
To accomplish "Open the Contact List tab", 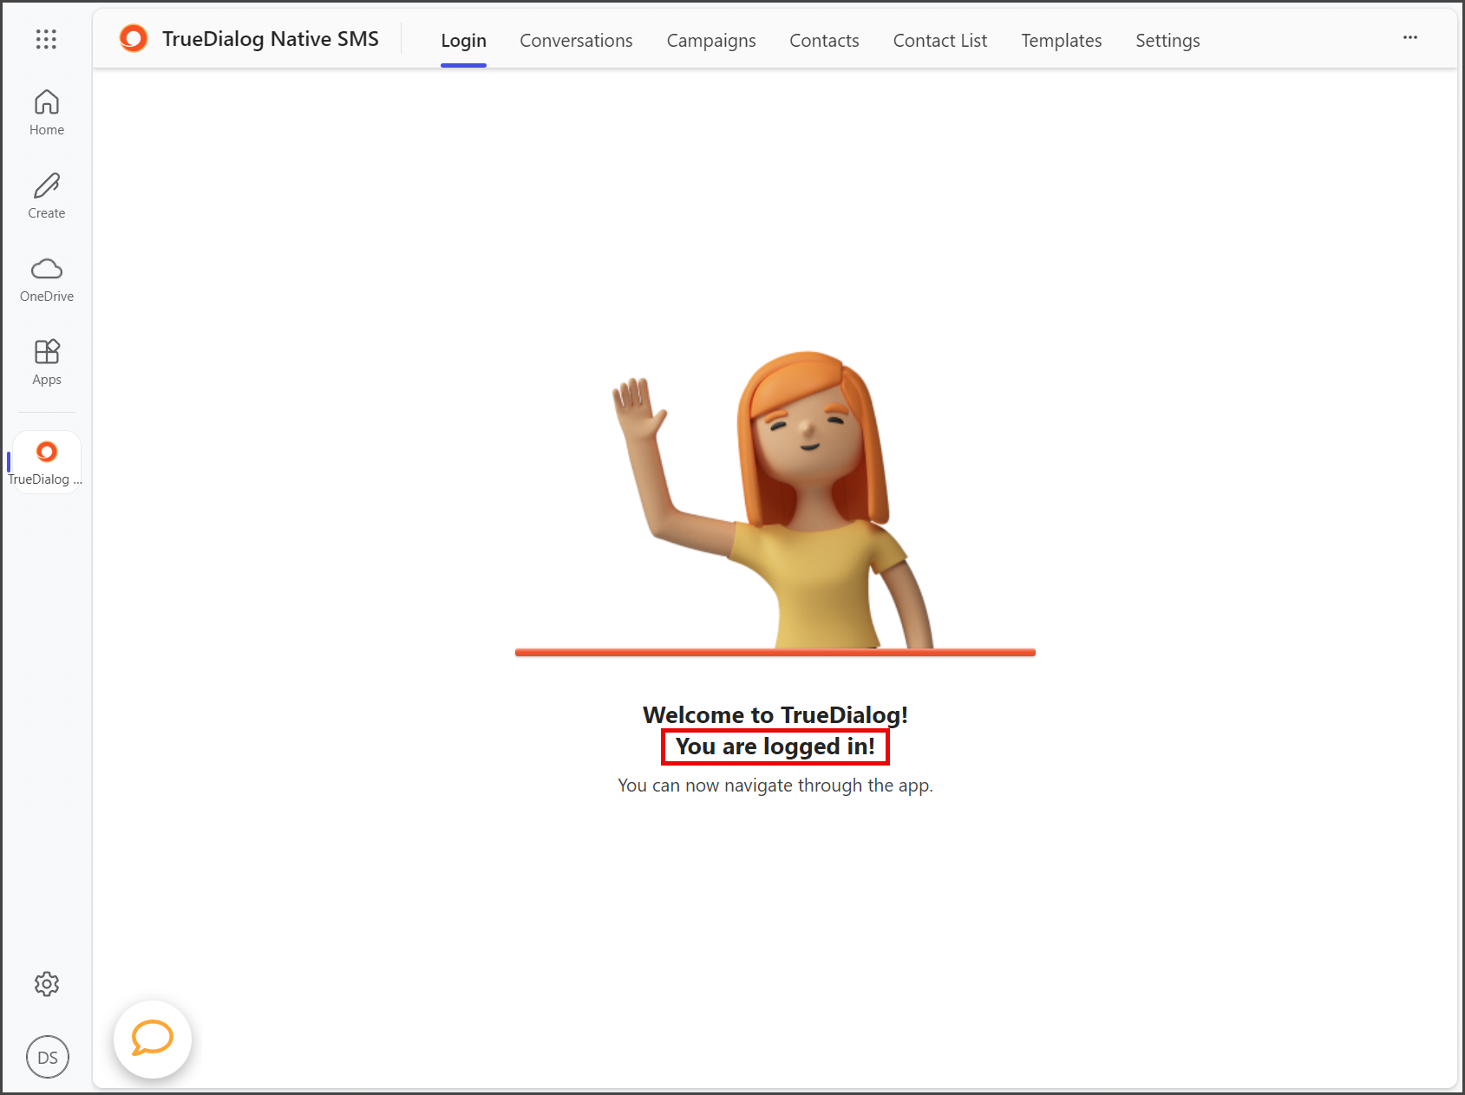I will pyautogui.click(x=940, y=41).
